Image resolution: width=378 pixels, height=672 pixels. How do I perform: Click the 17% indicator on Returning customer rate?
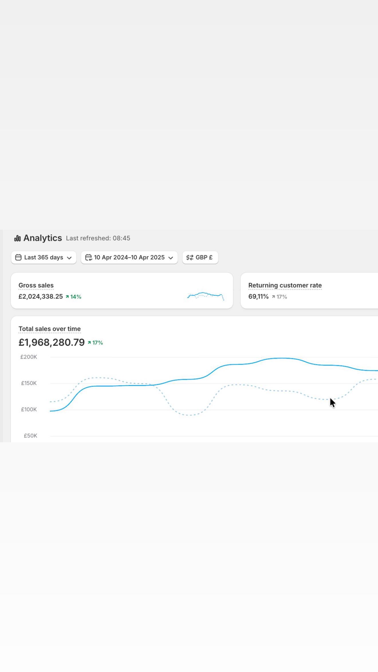(x=279, y=297)
